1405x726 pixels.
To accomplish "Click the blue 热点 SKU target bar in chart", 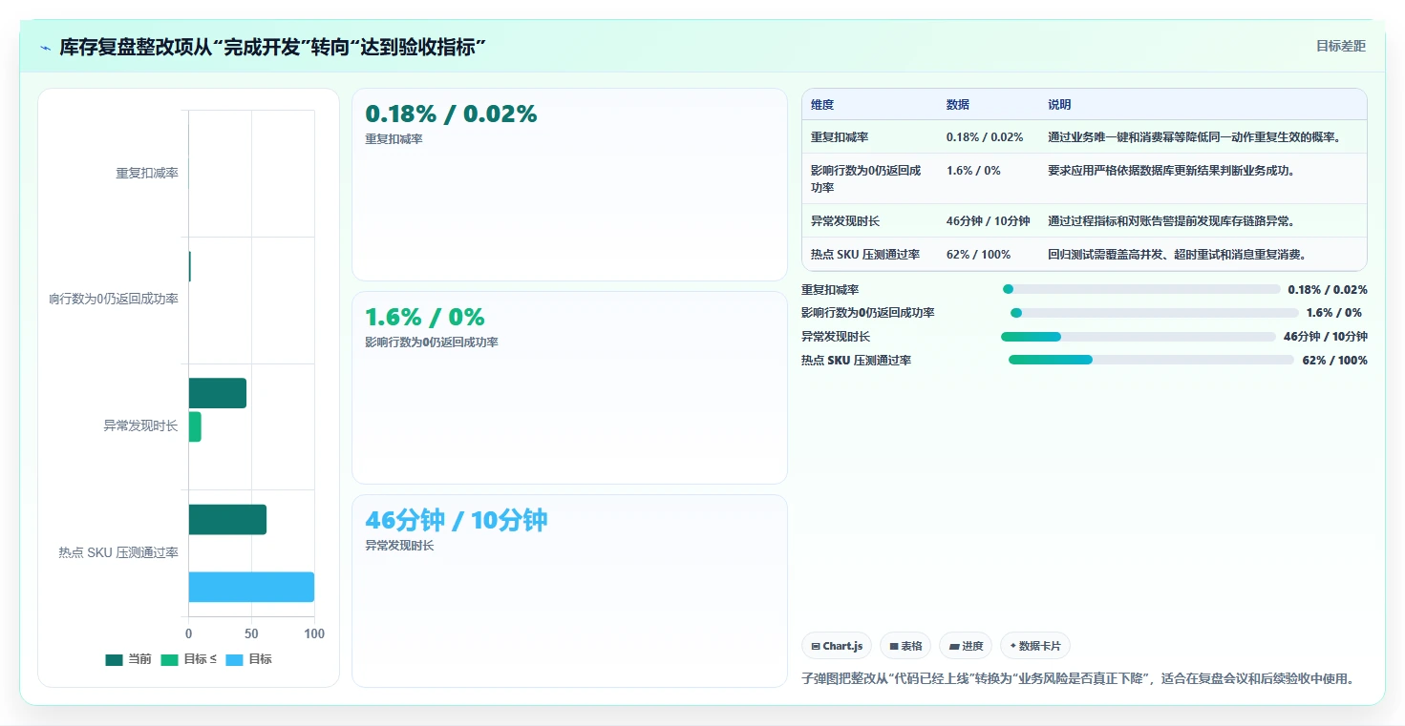I will 251,587.
